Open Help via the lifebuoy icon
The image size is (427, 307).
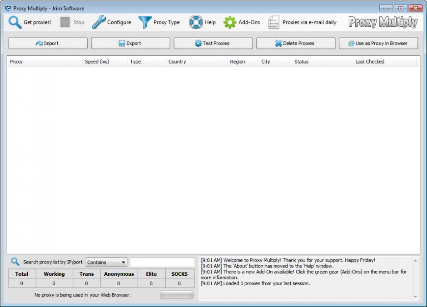196,22
